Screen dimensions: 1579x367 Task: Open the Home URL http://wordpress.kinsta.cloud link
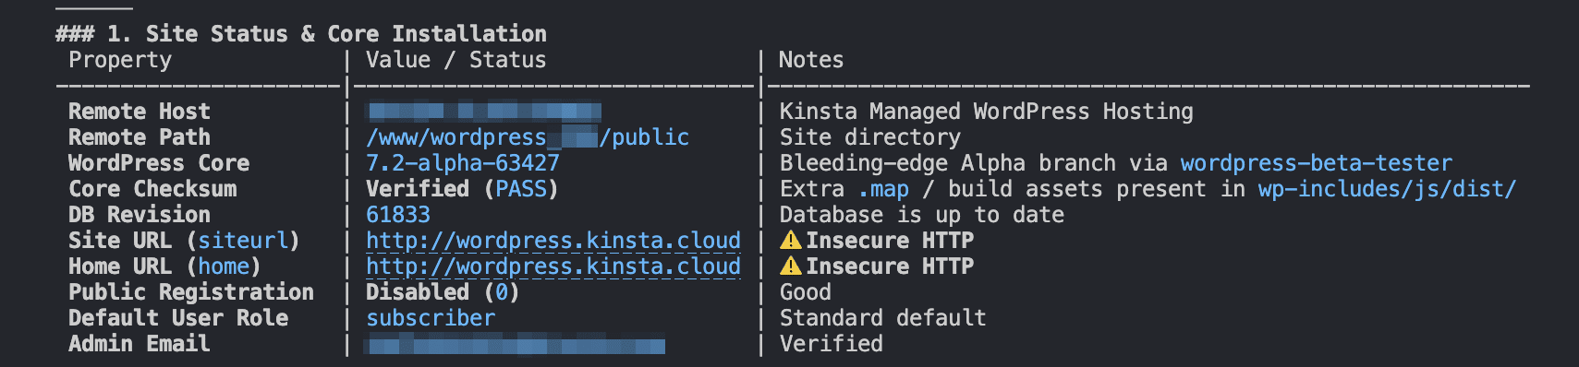click(553, 266)
